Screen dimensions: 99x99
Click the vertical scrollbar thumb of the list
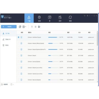click(x=97, y=39)
